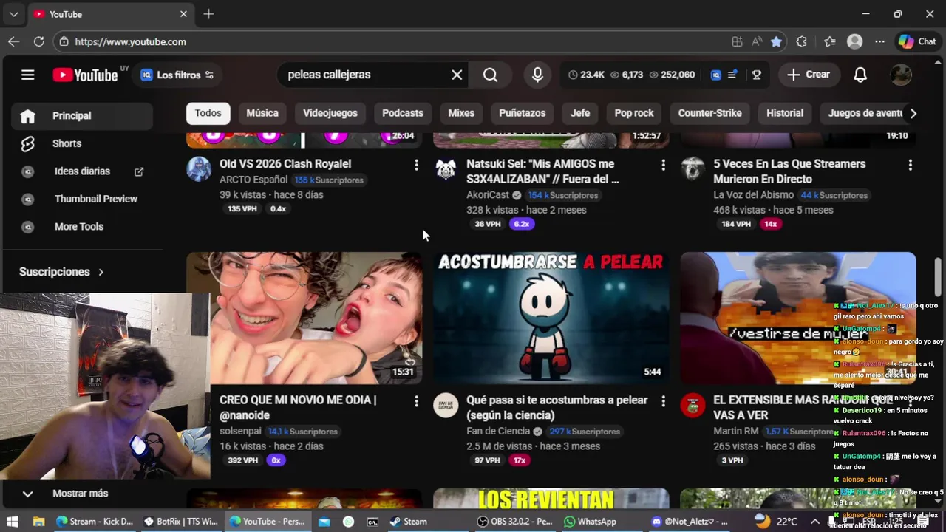This screenshot has height=532, width=946.
Task: Select the Pop rock filter chip
Action: pos(634,113)
